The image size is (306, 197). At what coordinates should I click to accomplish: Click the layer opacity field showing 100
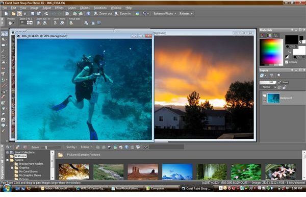[268, 82]
